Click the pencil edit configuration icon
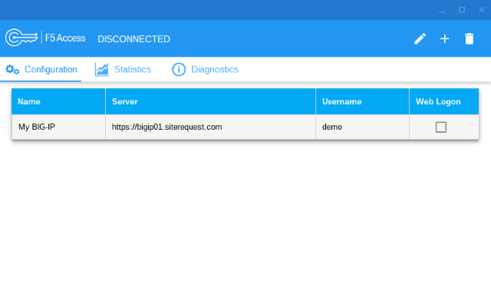Image resolution: width=491 pixels, height=307 pixels. (x=420, y=39)
